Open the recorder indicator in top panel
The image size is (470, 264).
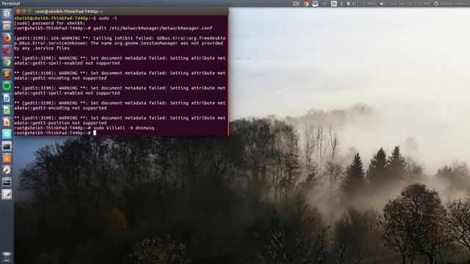coord(297,4)
